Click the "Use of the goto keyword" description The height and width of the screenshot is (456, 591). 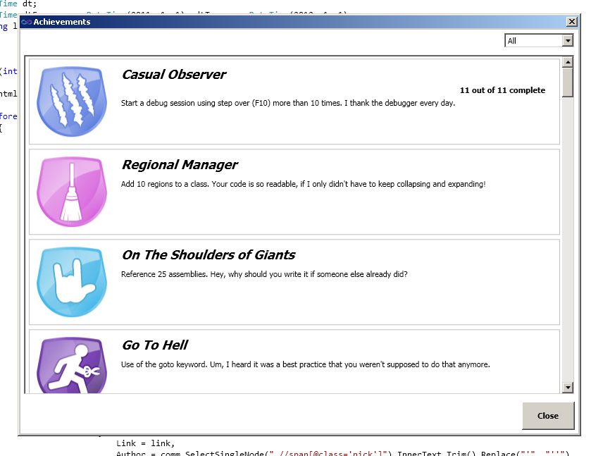point(305,364)
